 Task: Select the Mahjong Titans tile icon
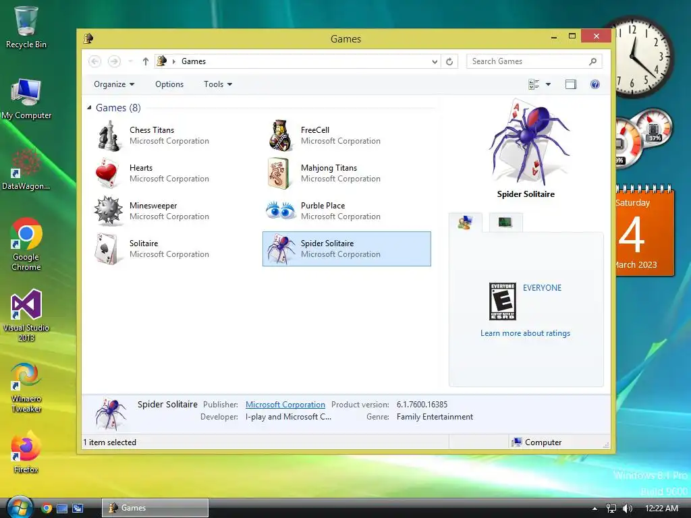(279, 173)
